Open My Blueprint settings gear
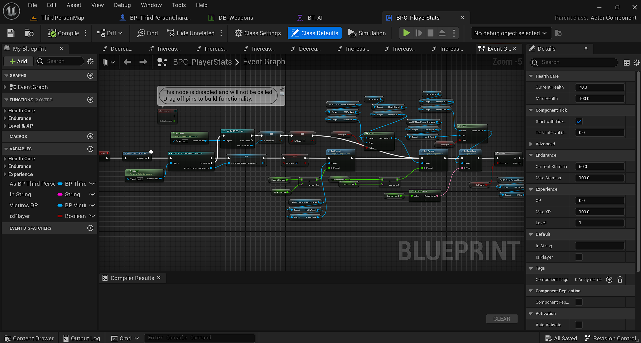641x343 pixels. [90, 61]
